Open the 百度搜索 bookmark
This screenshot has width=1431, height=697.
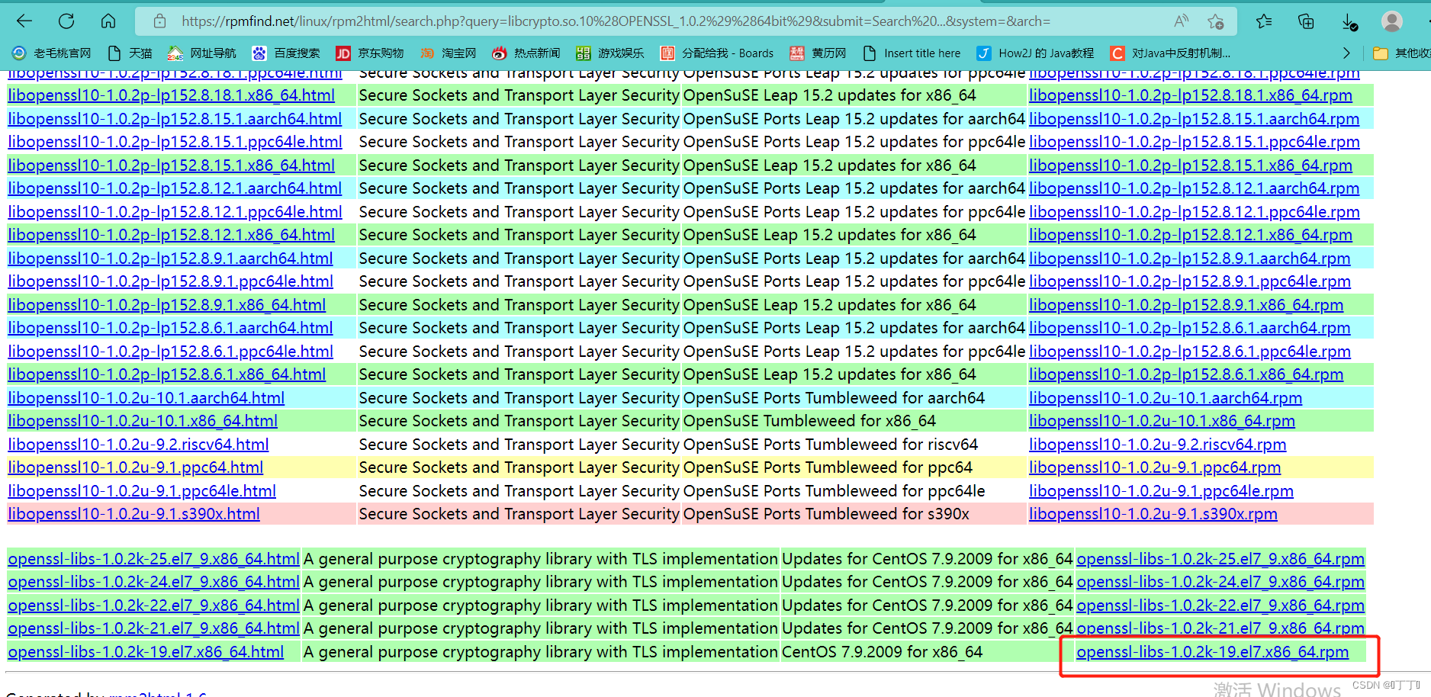point(286,53)
